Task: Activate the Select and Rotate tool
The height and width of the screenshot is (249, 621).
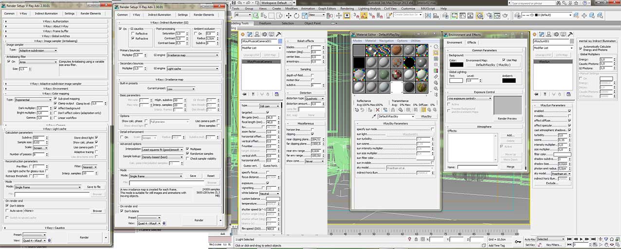Action: tap(296, 15)
